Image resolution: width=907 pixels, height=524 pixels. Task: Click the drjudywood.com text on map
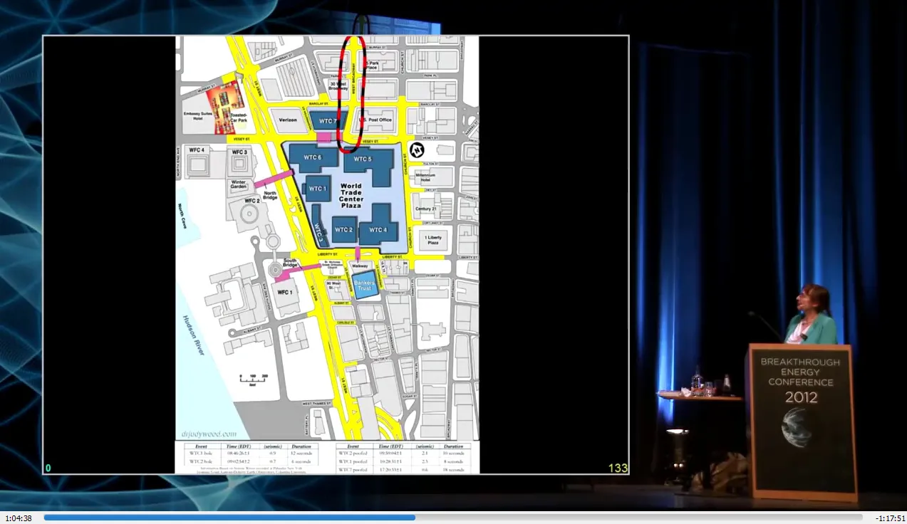(209, 433)
